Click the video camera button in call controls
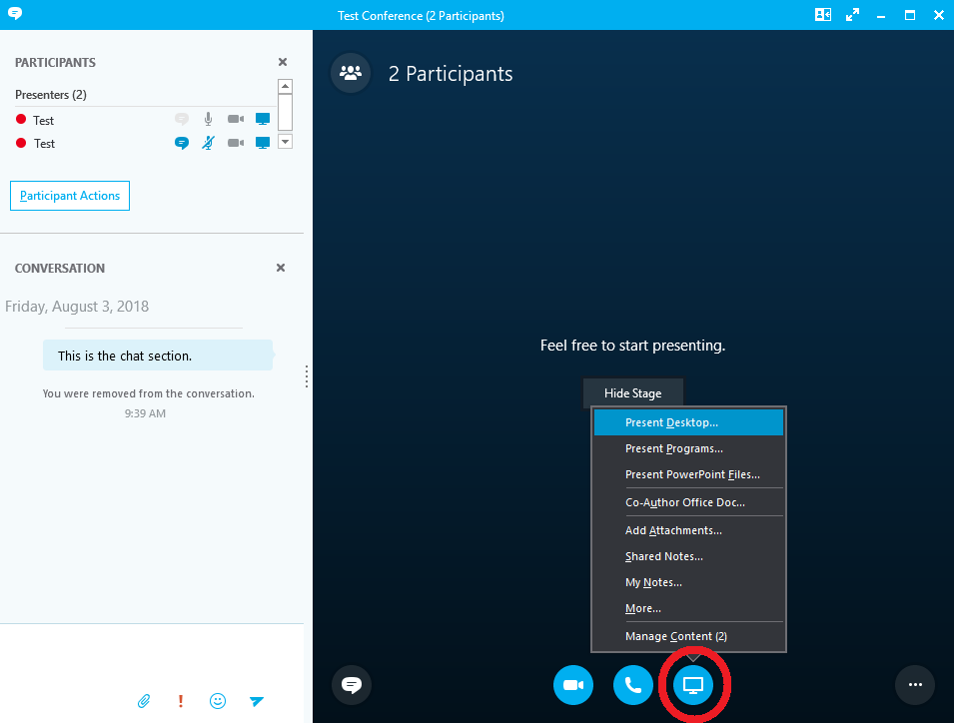The height and width of the screenshot is (723, 954). 573,685
